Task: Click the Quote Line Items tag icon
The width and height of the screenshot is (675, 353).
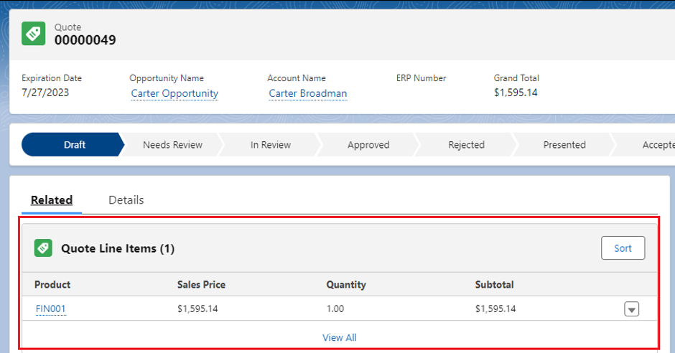Action: 43,248
